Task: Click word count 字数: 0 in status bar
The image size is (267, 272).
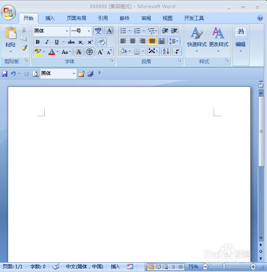Action: (38, 267)
